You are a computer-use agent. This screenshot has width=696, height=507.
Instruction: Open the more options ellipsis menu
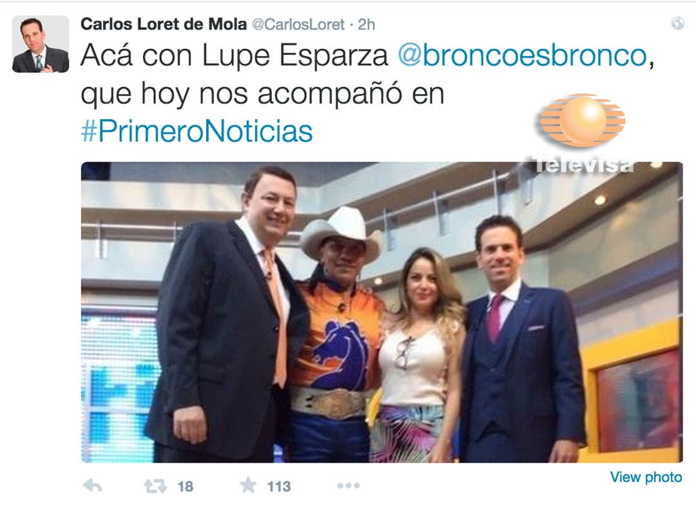click(349, 486)
